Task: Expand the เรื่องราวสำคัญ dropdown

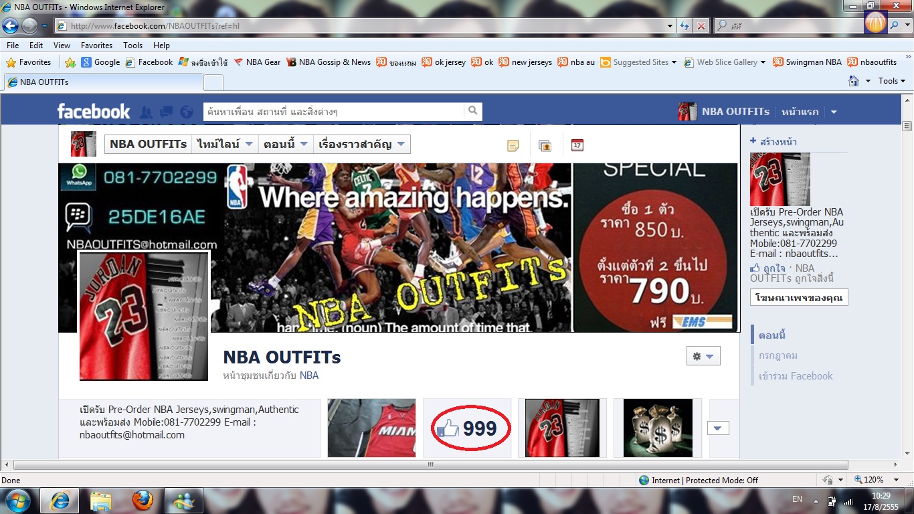Action: (361, 145)
